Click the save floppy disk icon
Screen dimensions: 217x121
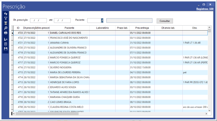[6, 49]
